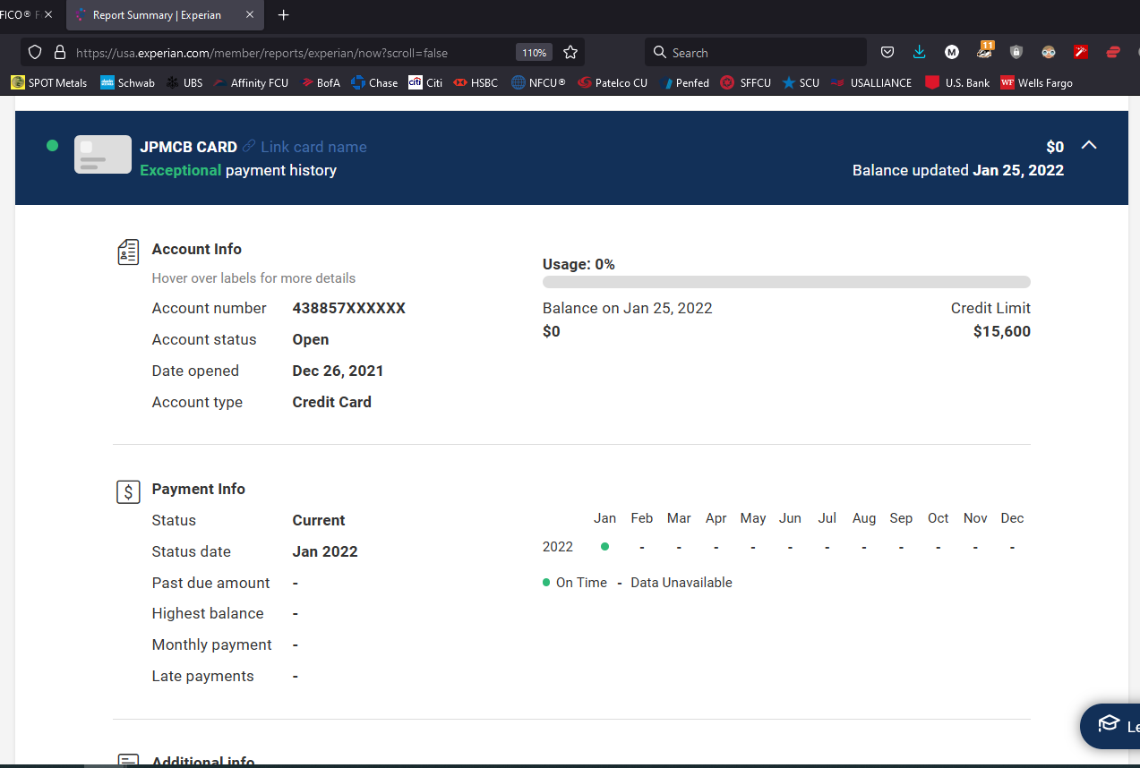The width and height of the screenshot is (1140, 768).
Task: Click the site padlock icon
Action: tap(60, 53)
